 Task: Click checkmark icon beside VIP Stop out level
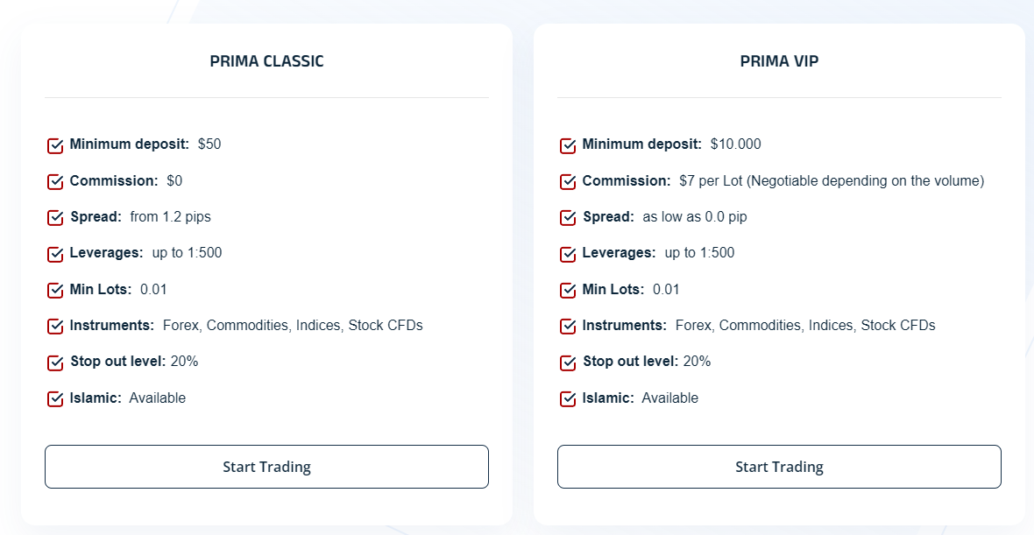[568, 363]
